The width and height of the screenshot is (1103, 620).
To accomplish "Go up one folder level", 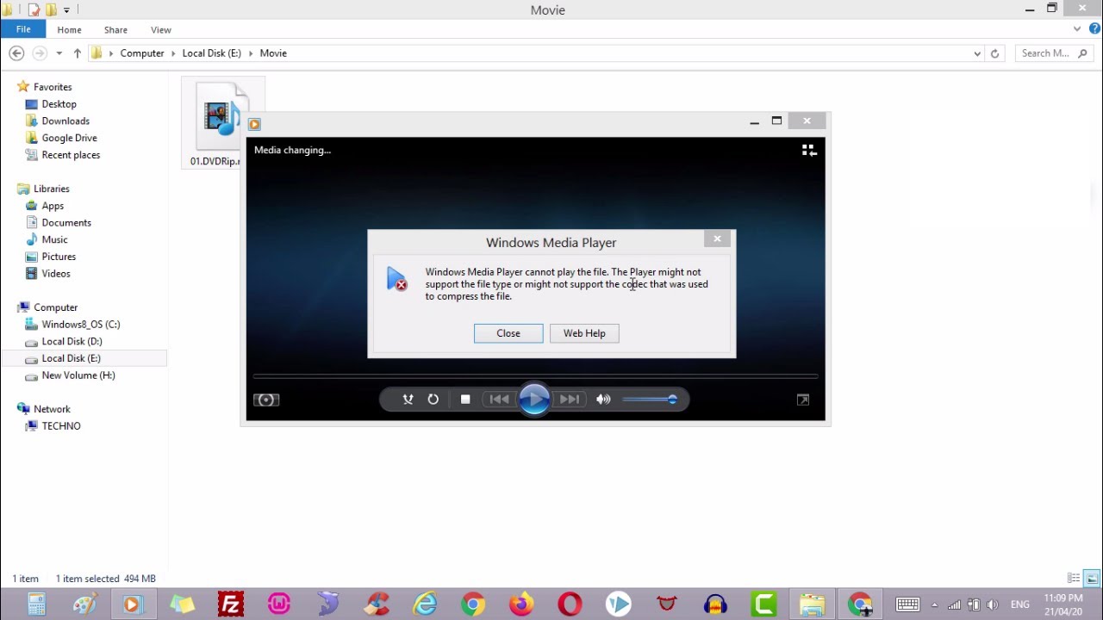I will coord(78,53).
